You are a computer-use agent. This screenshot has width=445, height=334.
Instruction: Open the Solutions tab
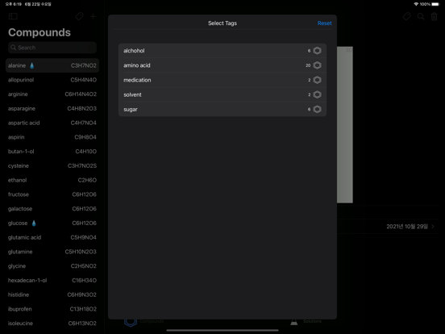click(x=306, y=321)
